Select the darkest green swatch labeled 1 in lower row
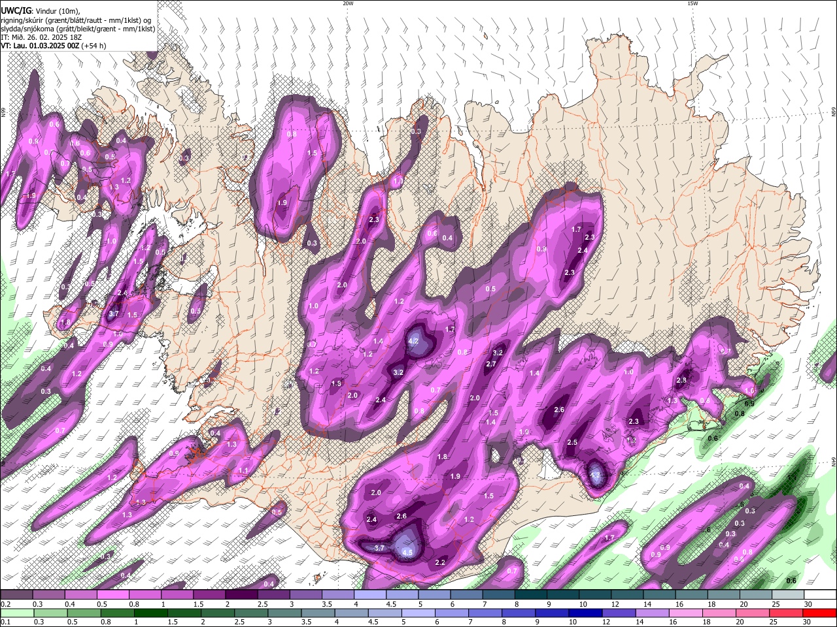Viewport: 837px width, 627px height. pyautogui.click(x=150, y=613)
